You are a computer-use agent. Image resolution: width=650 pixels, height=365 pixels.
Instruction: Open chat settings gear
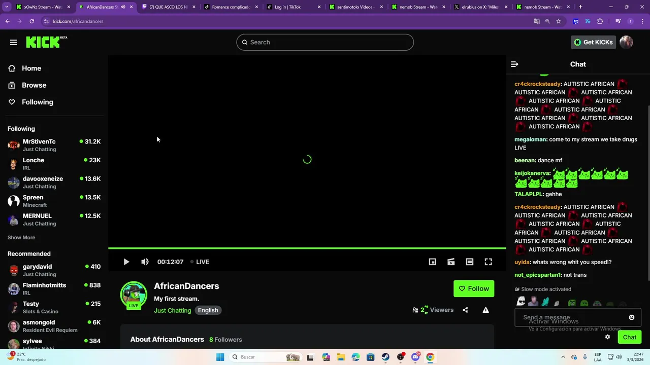tap(607, 337)
